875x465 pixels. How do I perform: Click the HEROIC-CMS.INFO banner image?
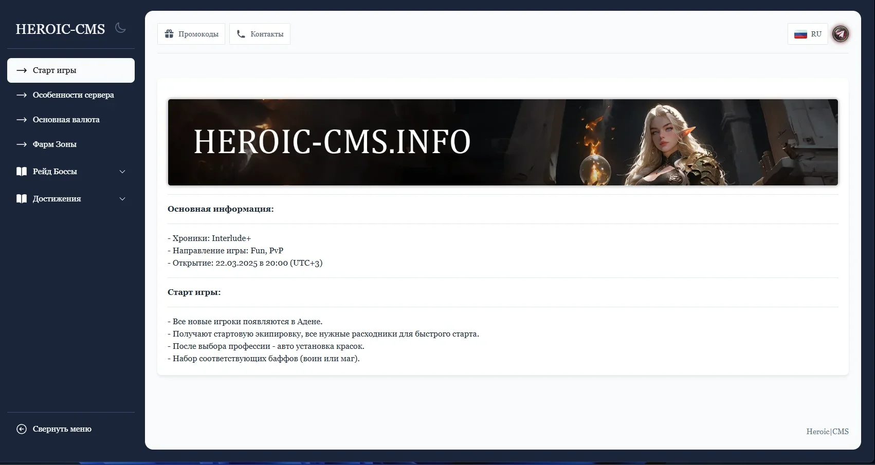pos(503,142)
